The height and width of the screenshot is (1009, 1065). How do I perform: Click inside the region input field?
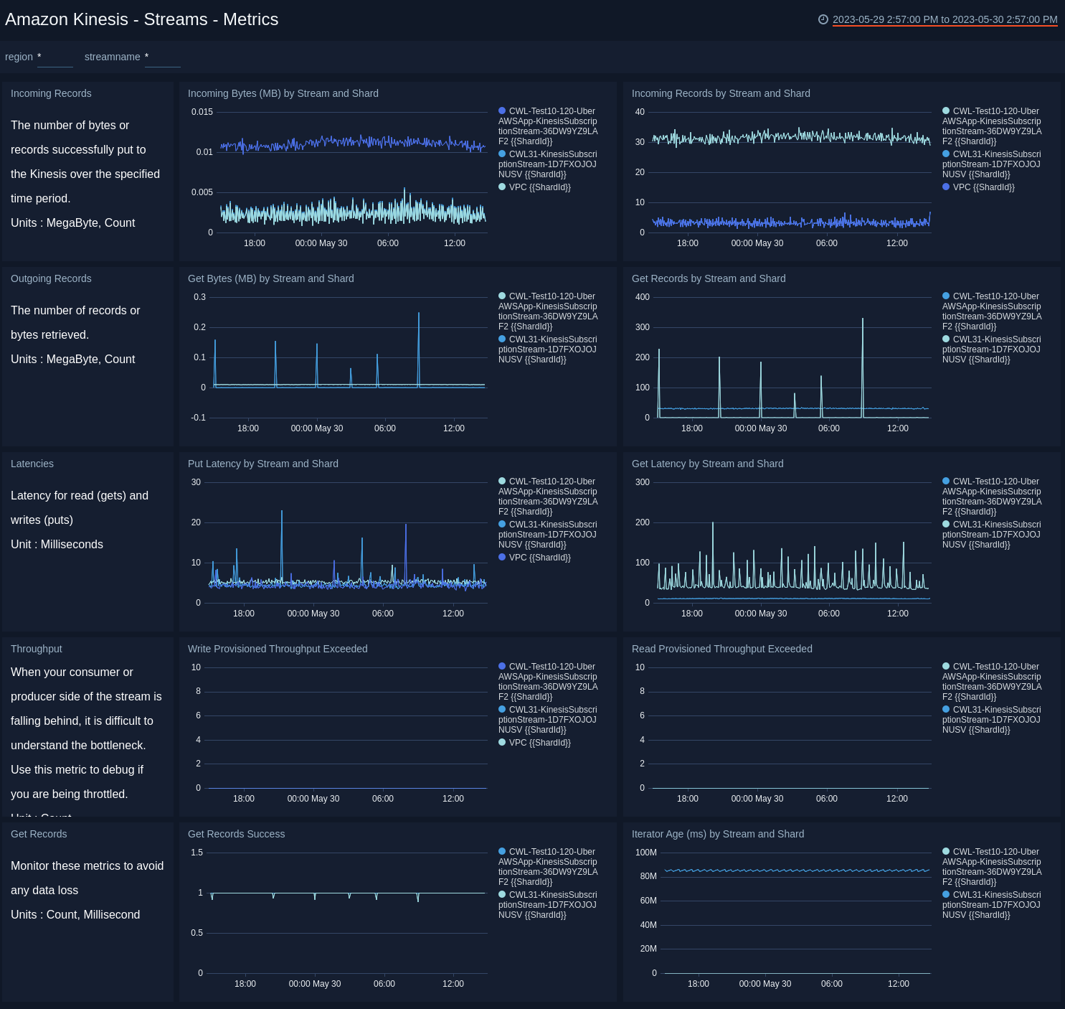click(x=55, y=57)
